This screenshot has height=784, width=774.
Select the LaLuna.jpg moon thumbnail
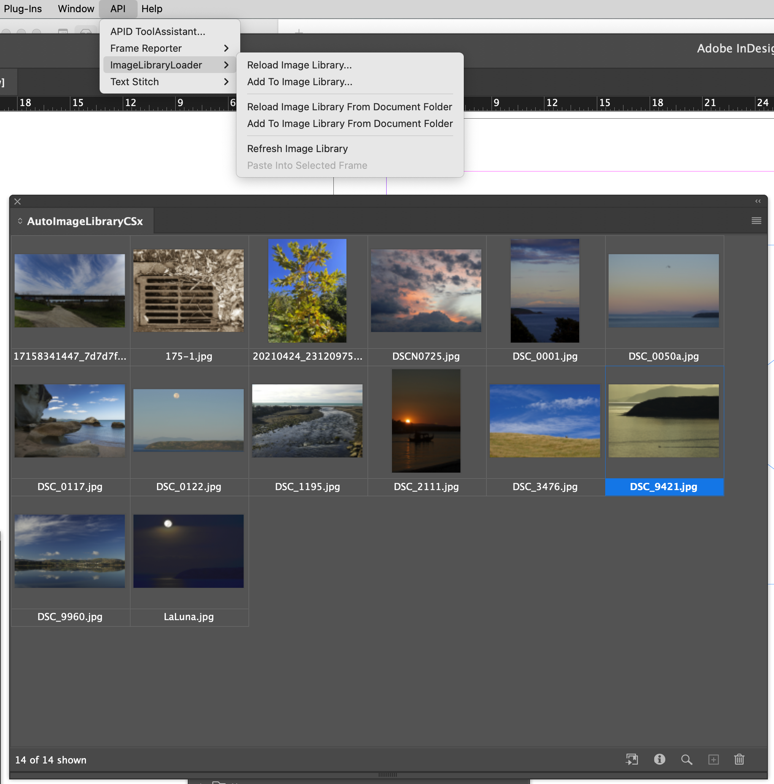click(188, 551)
